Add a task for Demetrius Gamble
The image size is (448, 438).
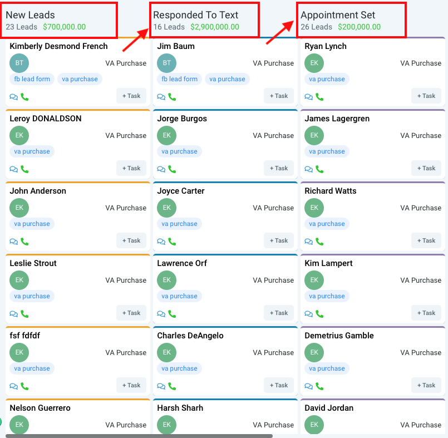[426, 385]
